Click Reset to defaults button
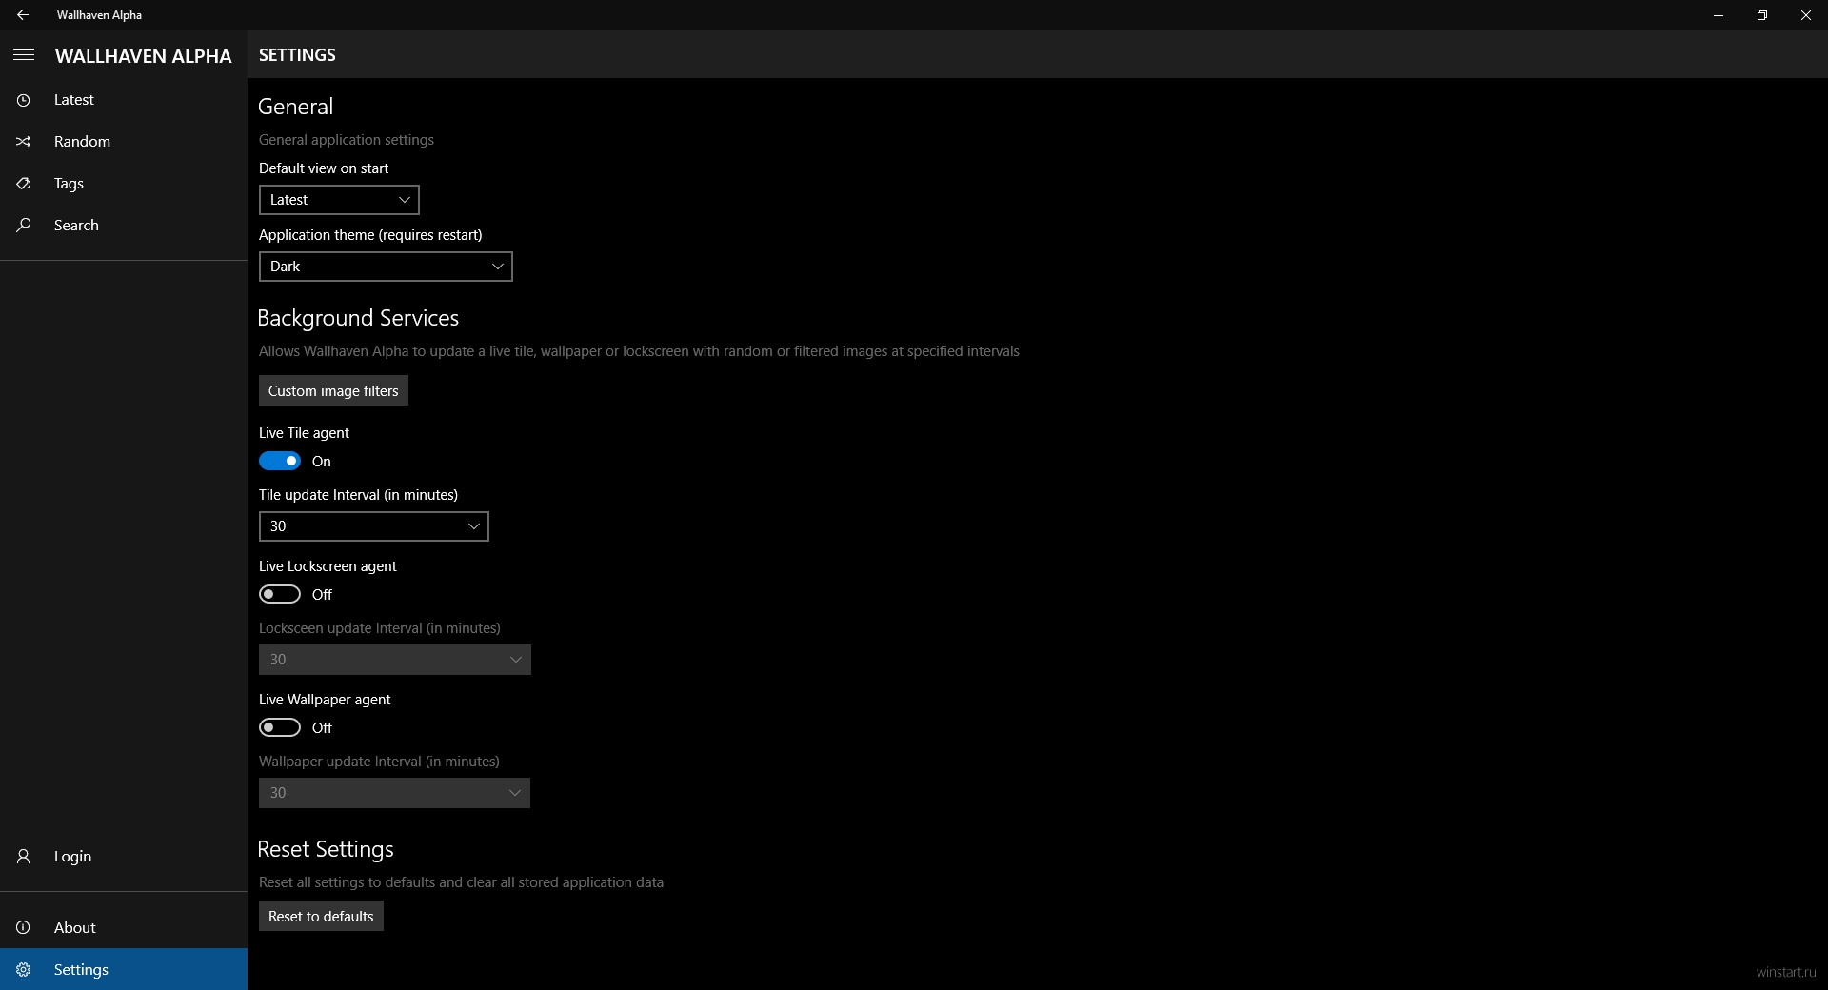Viewport: 1828px width, 990px height. tap(321, 917)
